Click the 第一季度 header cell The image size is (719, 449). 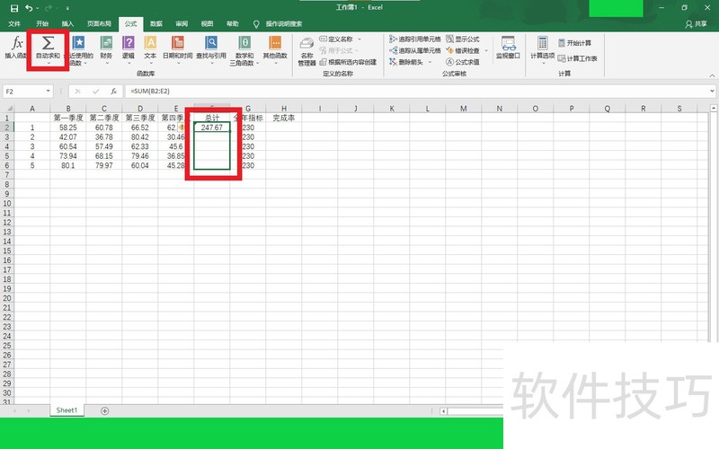point(68,118)
